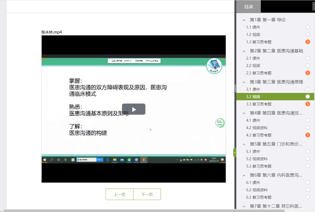Switch to the 目录 tab
The width and height of the screenshot is (315, 212).
pos(249,7)
